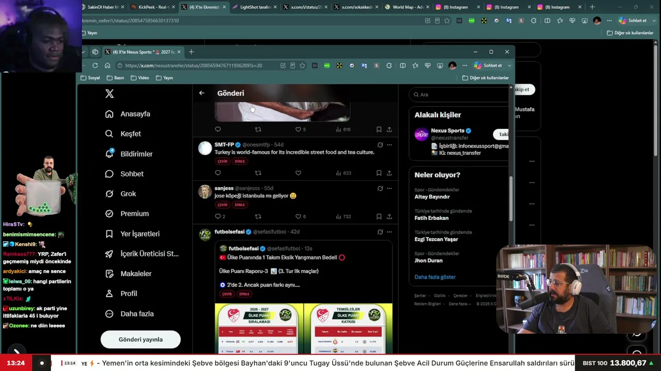This screenshot has height=371, width=661.
Task: Open the Ülke Puanı Sıralaması image
Action: click(259, 329)
